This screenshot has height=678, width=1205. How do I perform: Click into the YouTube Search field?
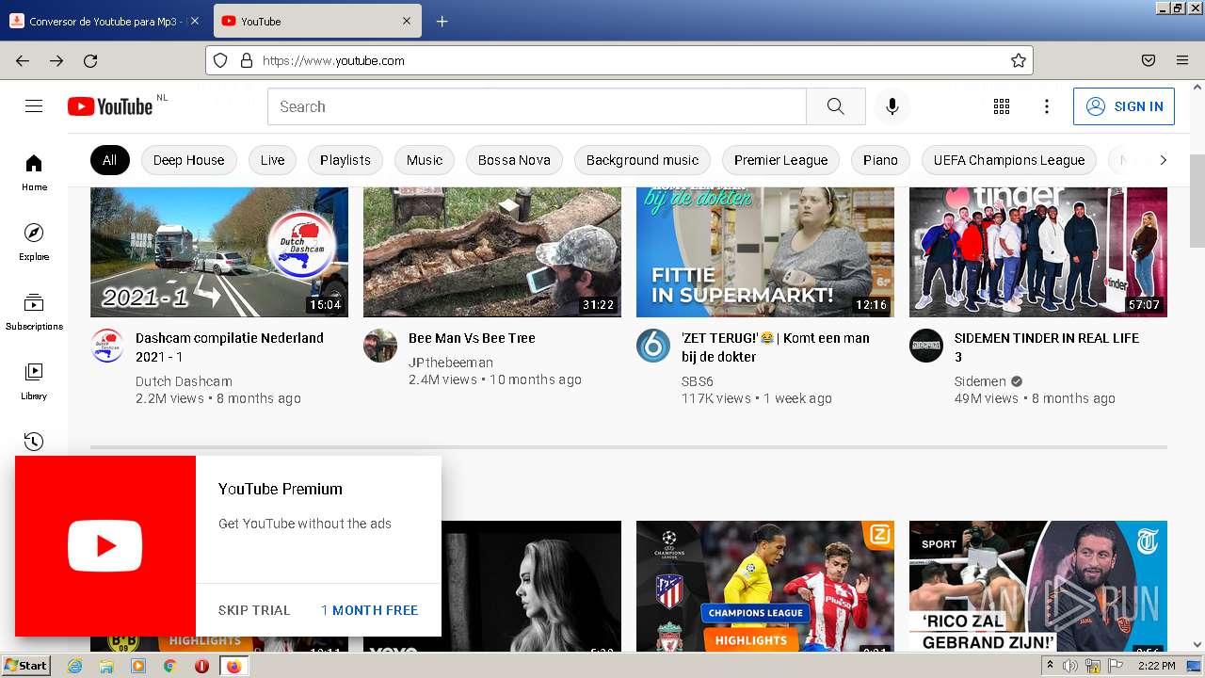(x=537, y=106)
